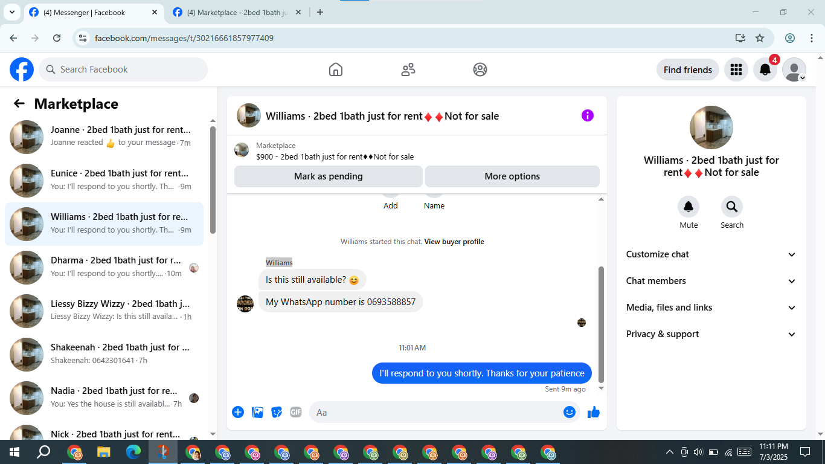Open the Home icon in top navigation

pyautogui.click(x=336, y=69)
